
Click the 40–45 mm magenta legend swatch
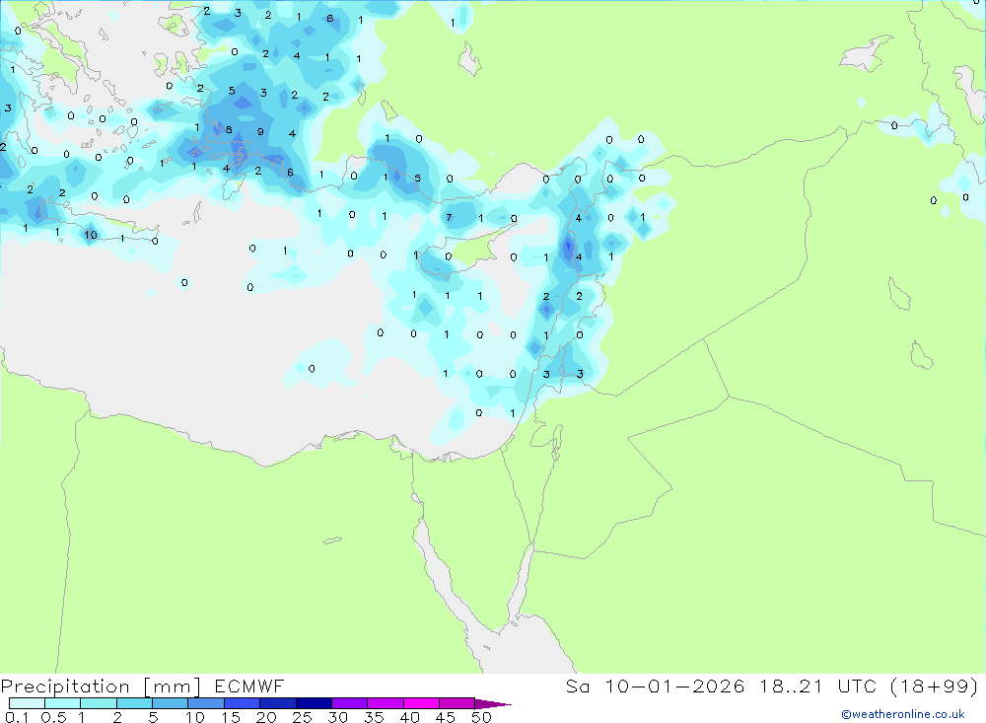click(x=421, y=703)
